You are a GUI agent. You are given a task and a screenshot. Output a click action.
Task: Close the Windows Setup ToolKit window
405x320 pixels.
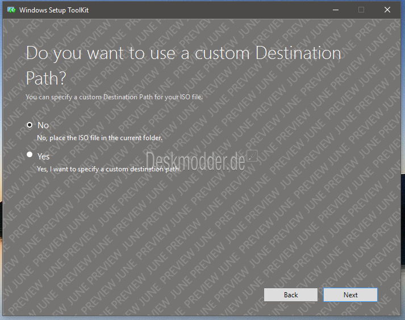(x=387, y=10)
